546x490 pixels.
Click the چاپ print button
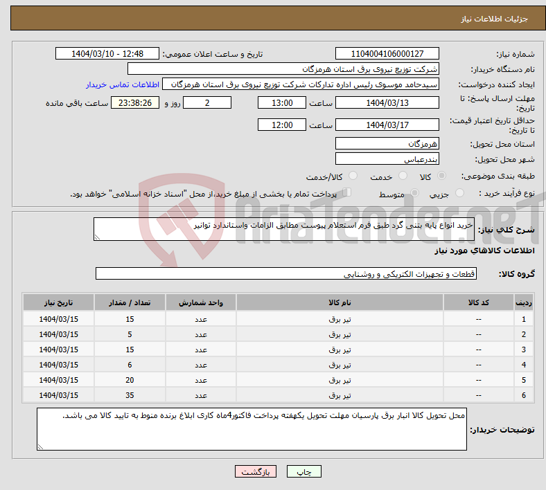304,471
